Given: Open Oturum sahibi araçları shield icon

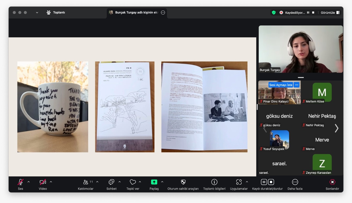Looking at the screenshot, I should coord(183,182).
